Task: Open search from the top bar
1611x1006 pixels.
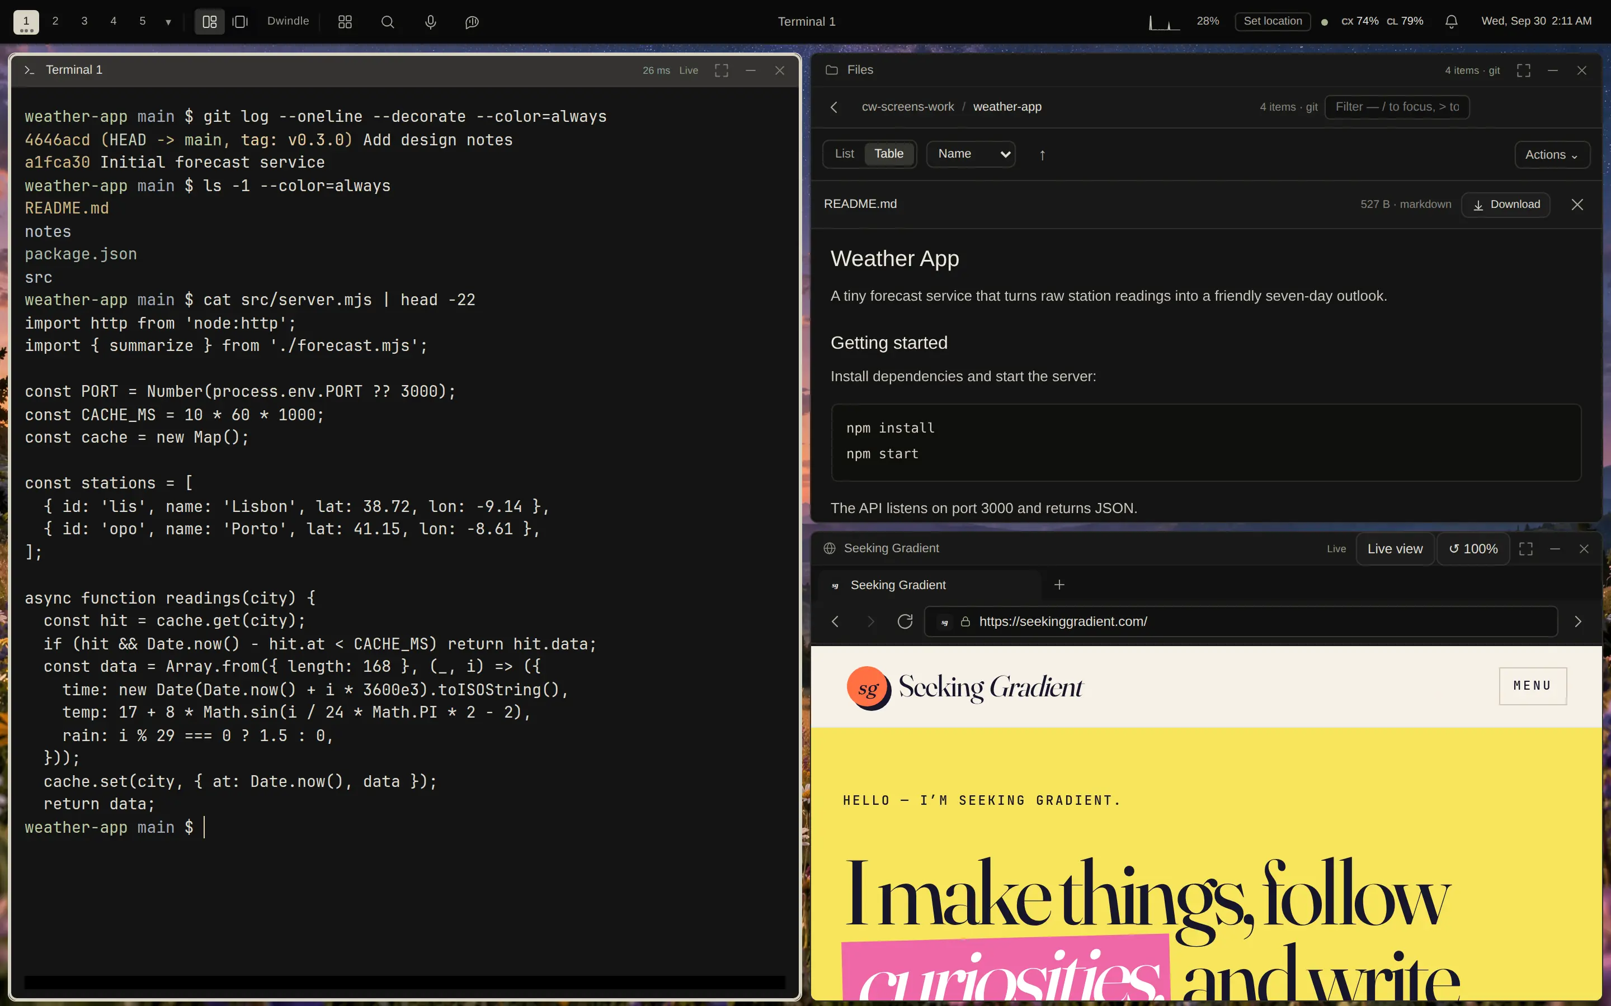Action: coord(388,22)
